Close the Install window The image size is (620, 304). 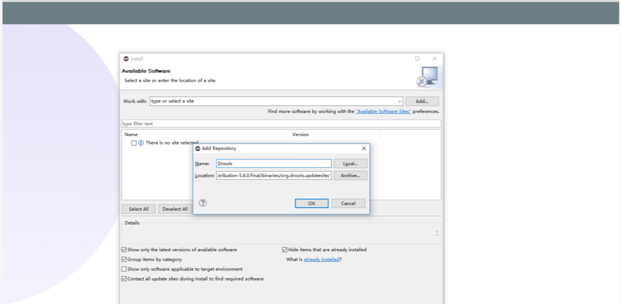pyautogui.click(x=434, y=58)
